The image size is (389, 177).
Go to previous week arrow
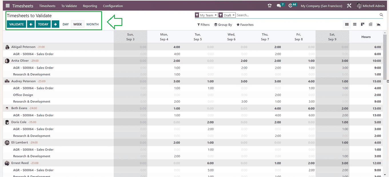[x=31, y=24]
